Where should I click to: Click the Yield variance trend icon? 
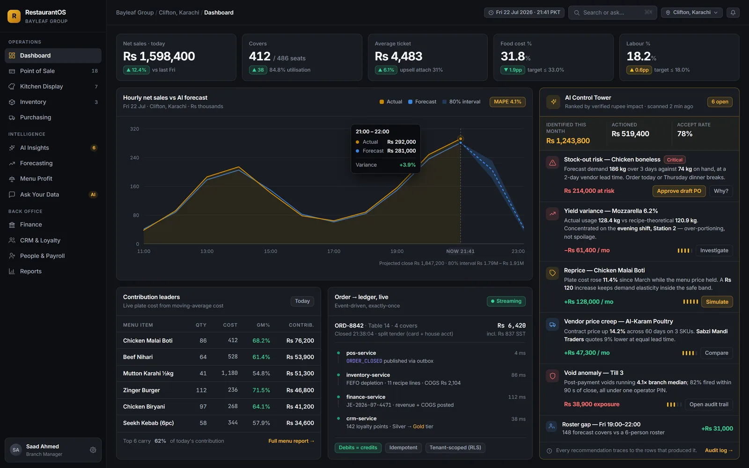[552, 214]
